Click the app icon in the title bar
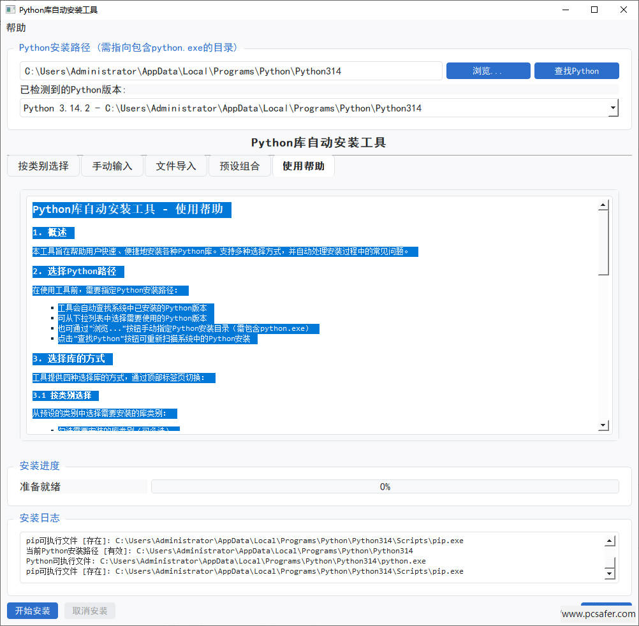Screen dimensions: 639x626 tap(10, 10)
